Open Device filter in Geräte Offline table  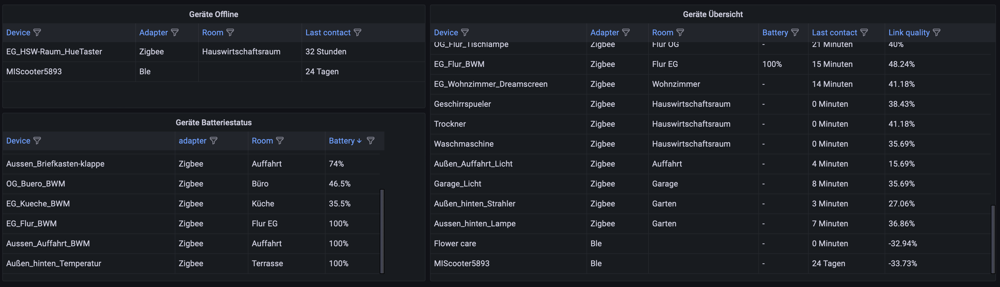tap(37, 32)
